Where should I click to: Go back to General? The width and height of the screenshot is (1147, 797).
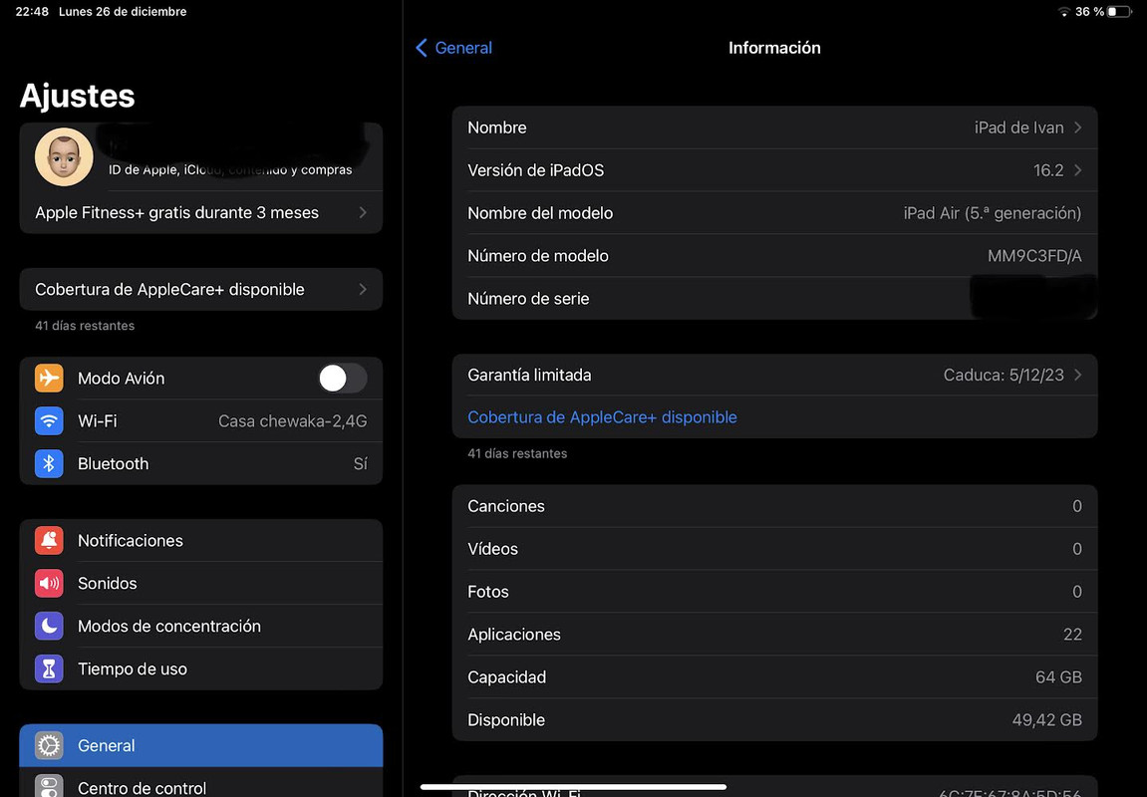point(453,48)
